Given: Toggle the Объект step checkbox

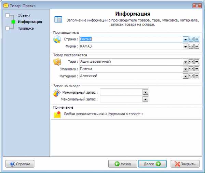Looking at the screenshot, I should click(x=8, y=15).
